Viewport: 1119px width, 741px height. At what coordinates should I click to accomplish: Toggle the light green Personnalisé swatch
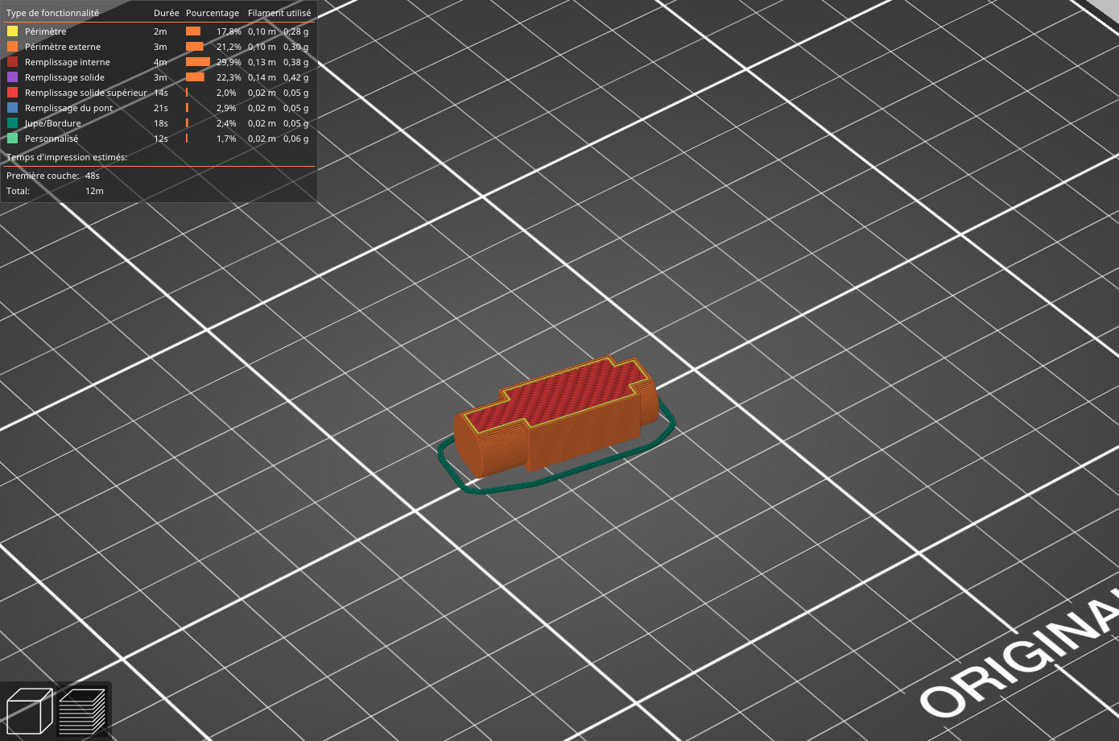pyautogui.click(x=12, y=139)
